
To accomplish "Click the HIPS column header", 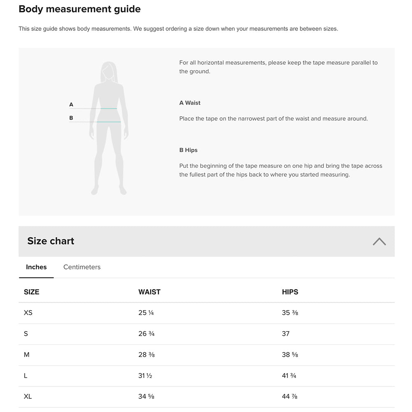I will point(290,292).
